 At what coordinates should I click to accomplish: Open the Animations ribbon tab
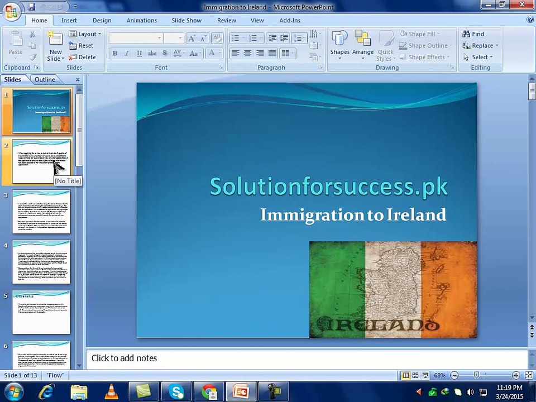pyautogui.click(x=141, y=21)
